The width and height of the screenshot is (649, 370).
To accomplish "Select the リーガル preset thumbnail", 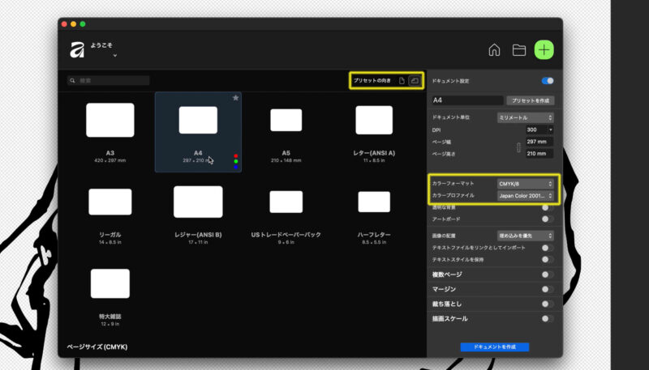I will (110, 202).
